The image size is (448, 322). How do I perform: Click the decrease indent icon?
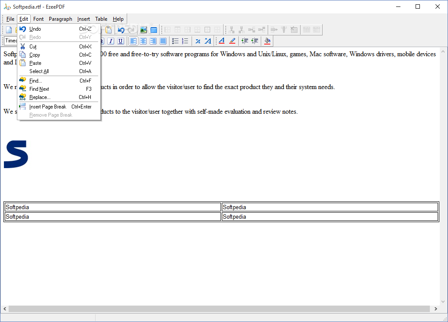(x=255, y=41)
